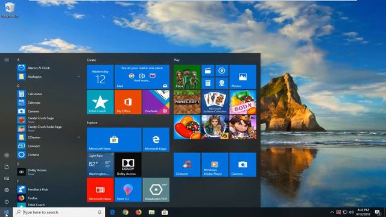The height and width of the screenshot is (217, 386).
Task: Open Dolby Access in app list
Action: (x=49, y=172)
